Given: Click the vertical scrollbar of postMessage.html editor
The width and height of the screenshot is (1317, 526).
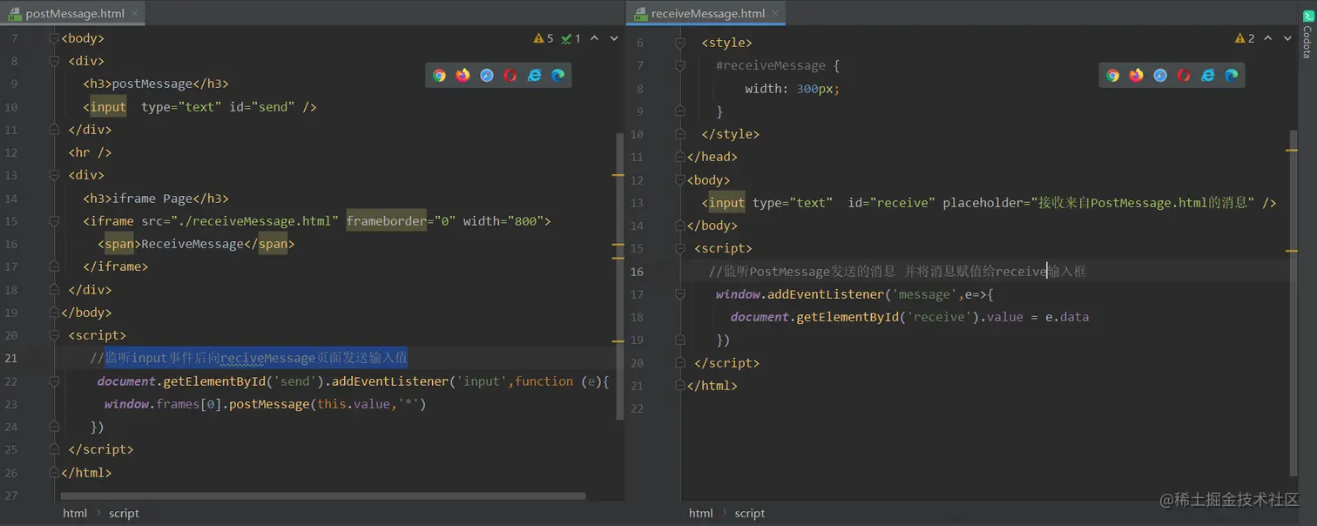Looking at the screenshot, I should click(x=619, y=276).
